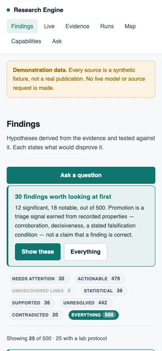Filter by Contradicted 20

pos(36,315)
